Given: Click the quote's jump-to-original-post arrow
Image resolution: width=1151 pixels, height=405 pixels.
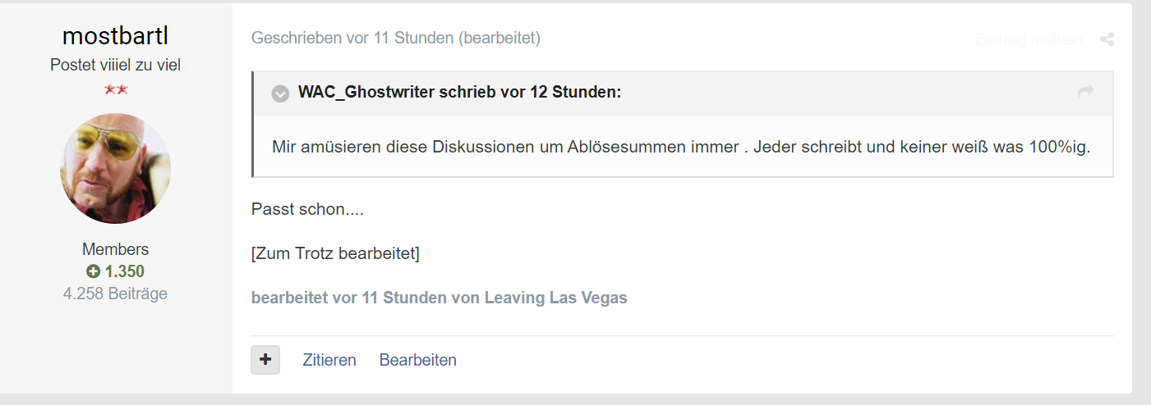Looking at the screenshot, I should (1086, 92).
